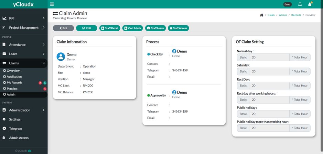Screen dimensions: 323x154
Task: Click the Admin Access lock icon
Action: pyautogui.click(x=4, y=137)
